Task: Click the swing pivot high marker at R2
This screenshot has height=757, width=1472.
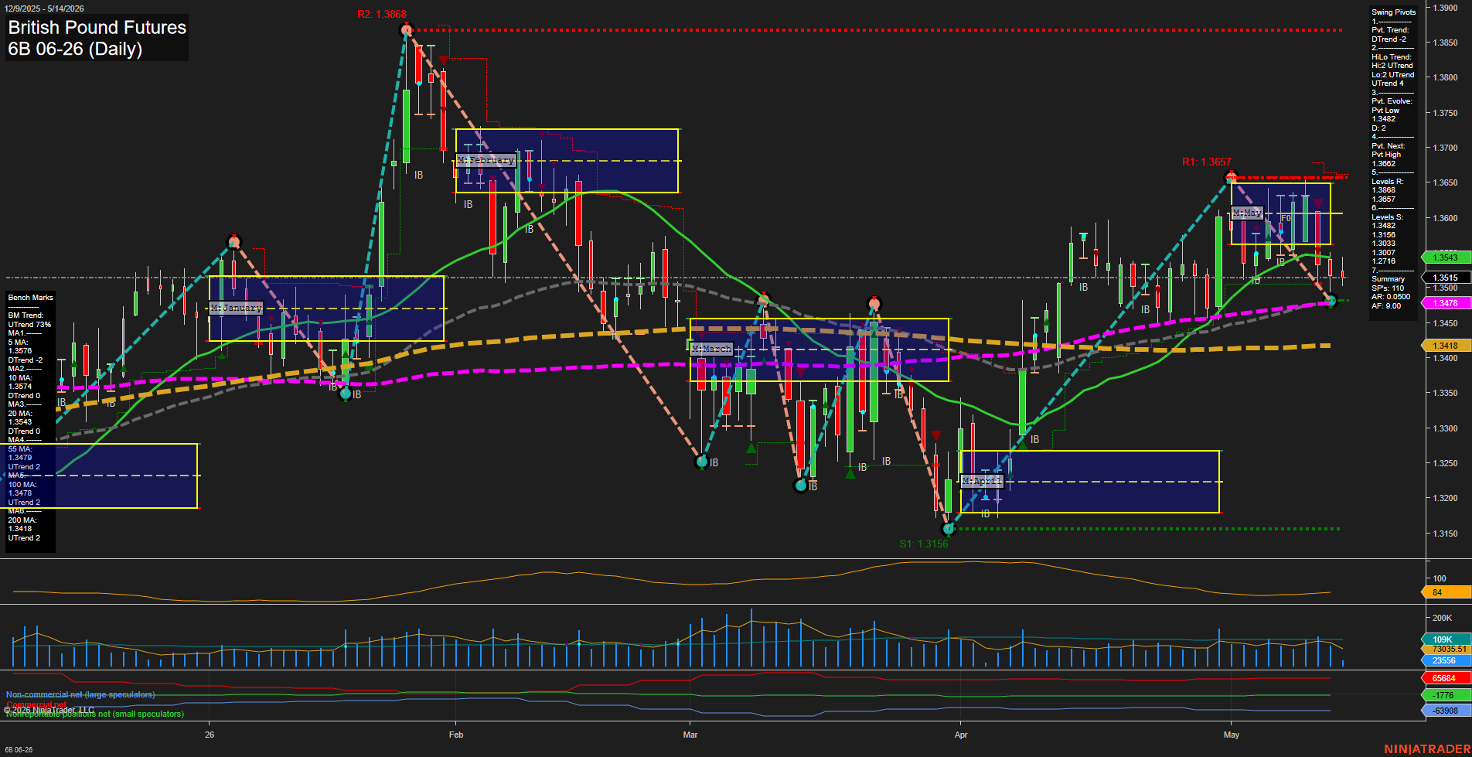Action: [407, 30]
